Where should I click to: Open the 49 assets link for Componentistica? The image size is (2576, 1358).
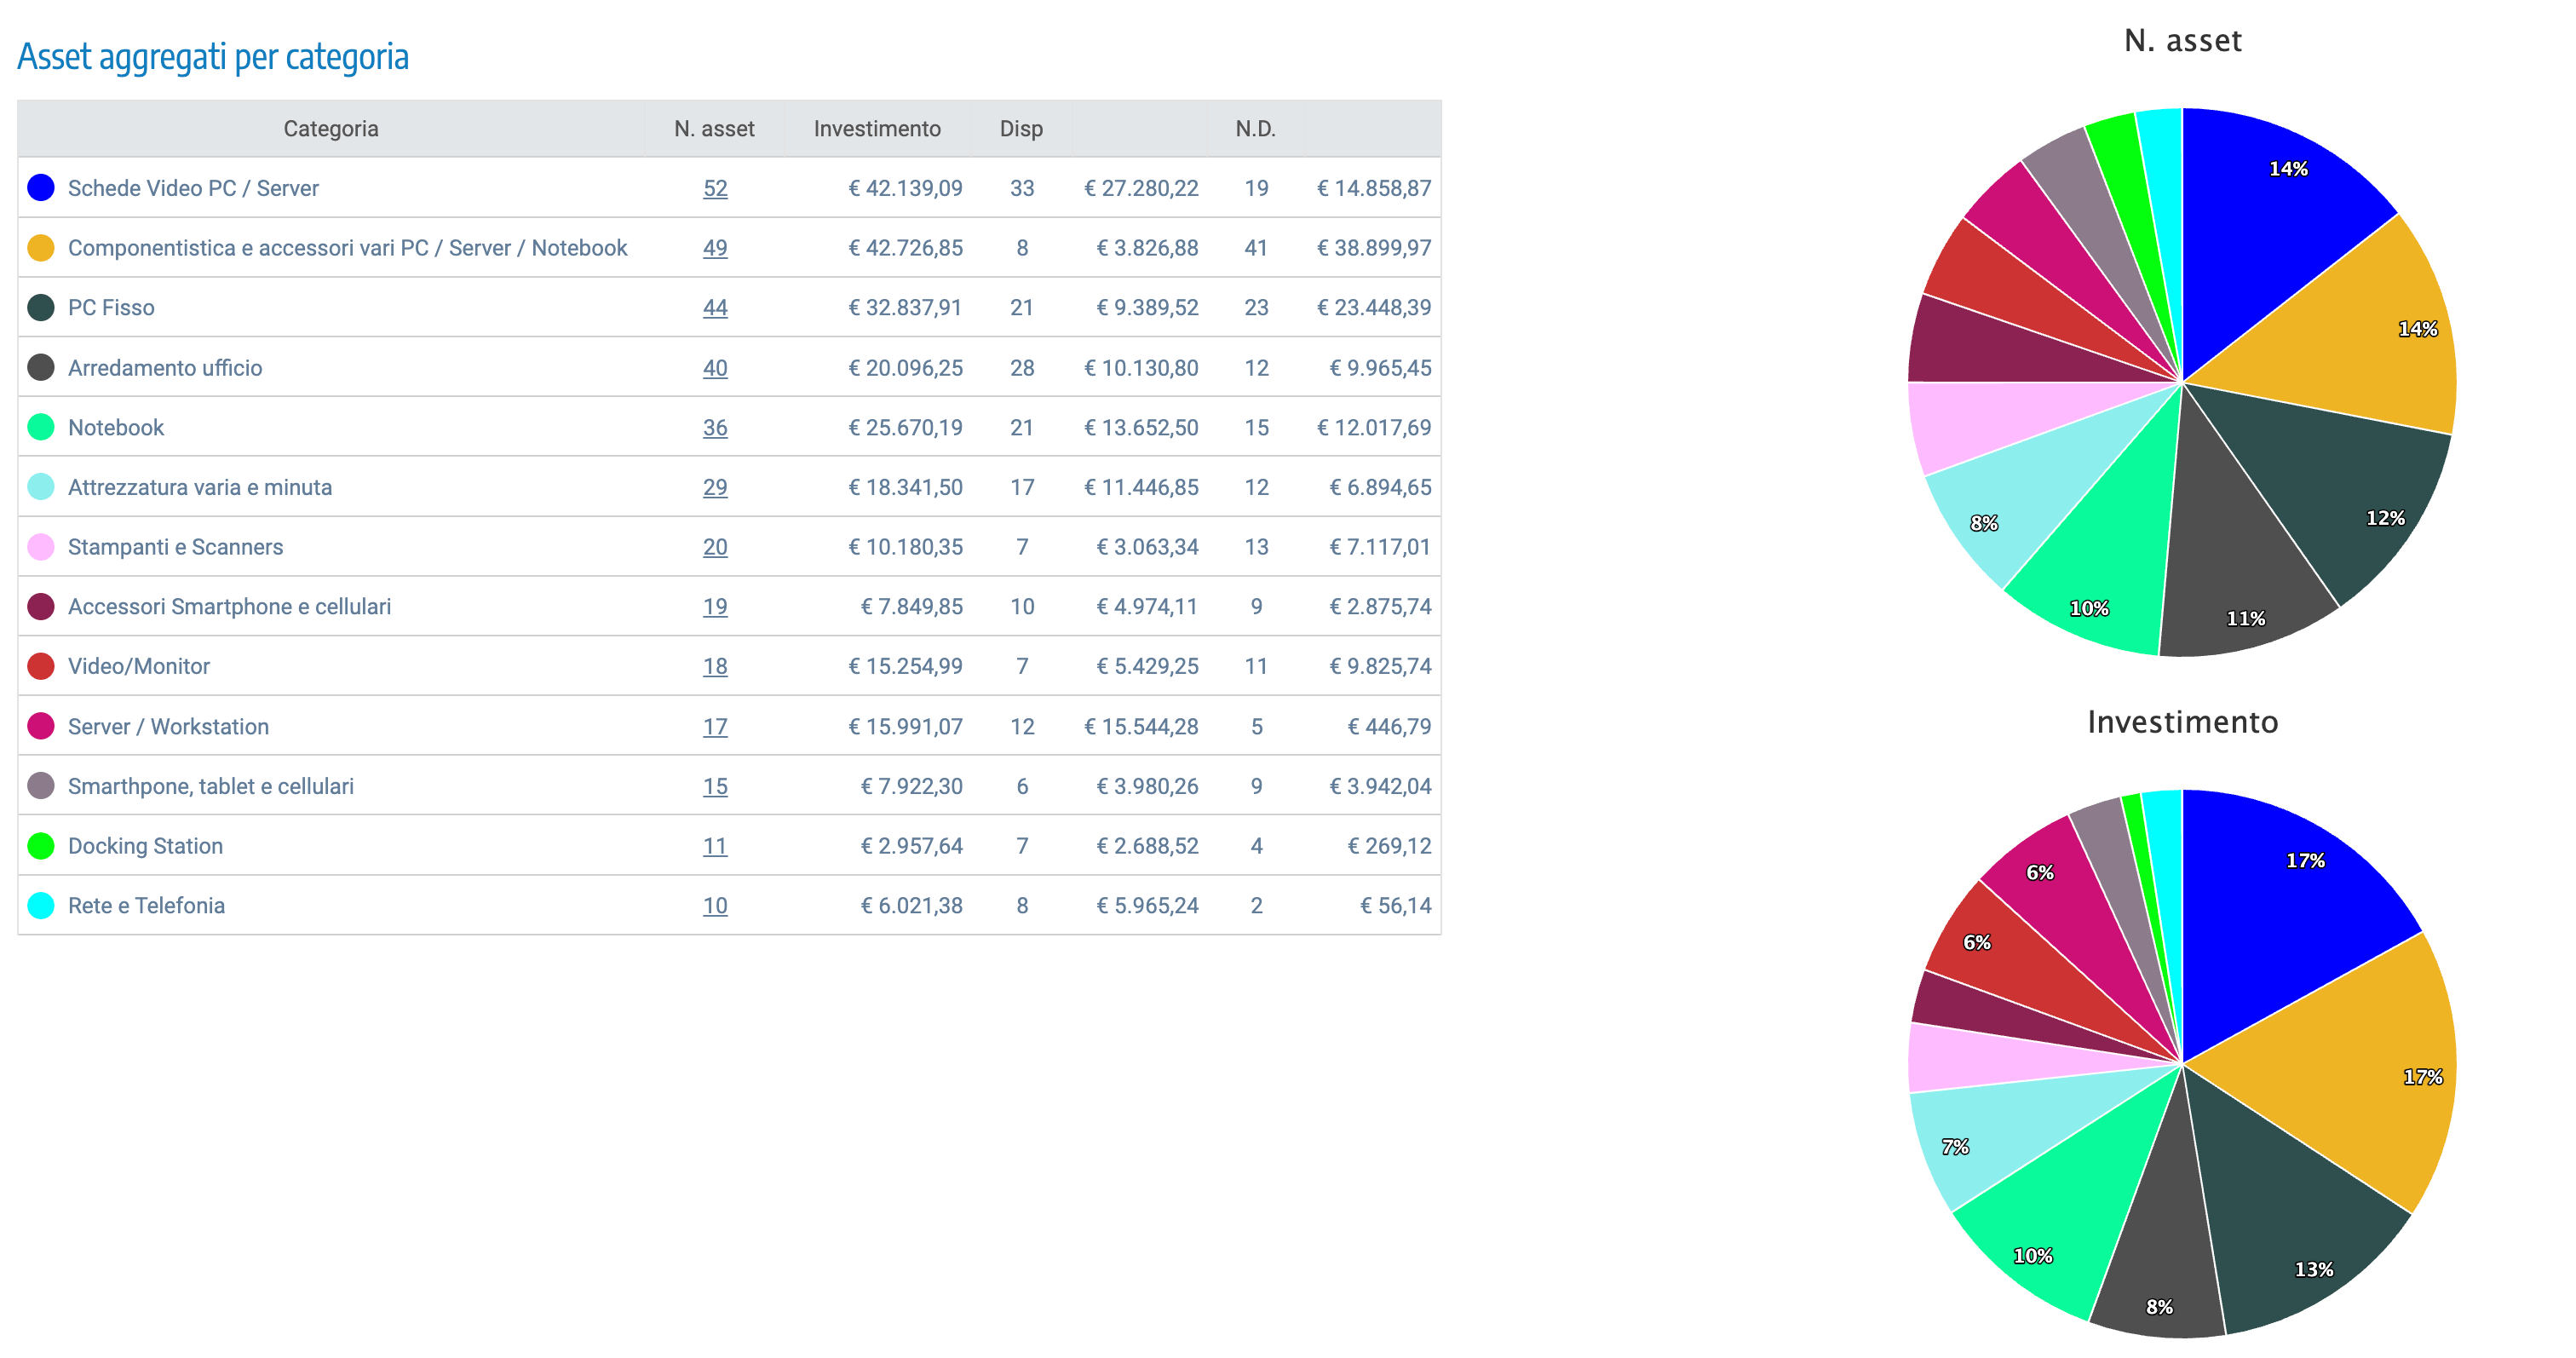pyautogui.click(x=714, y=248)
